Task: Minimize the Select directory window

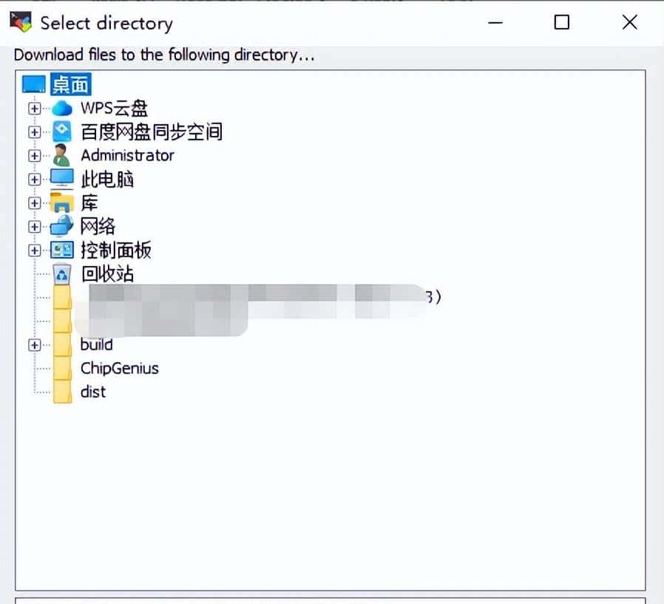Action: coord(494,23)
